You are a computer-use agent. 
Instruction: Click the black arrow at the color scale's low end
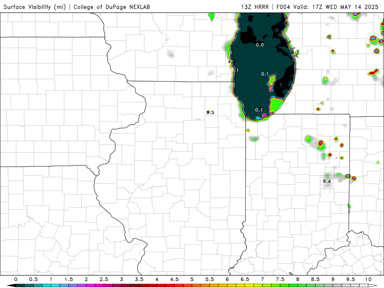(x=11, y=286)
